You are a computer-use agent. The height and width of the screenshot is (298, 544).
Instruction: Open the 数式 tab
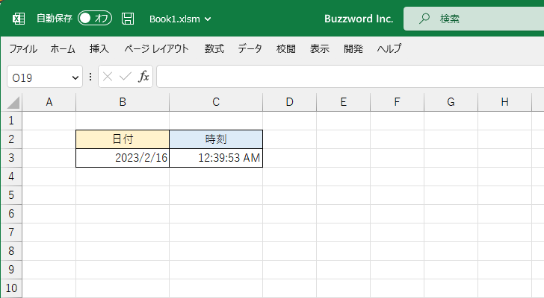click(x=214, y=48)
